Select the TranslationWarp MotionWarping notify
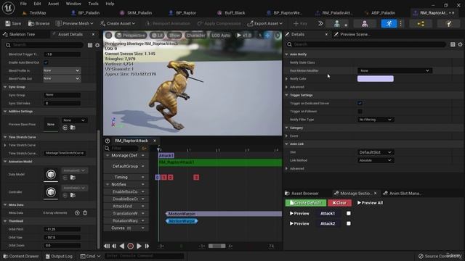465x261 pixels. (x=224, y=214)
